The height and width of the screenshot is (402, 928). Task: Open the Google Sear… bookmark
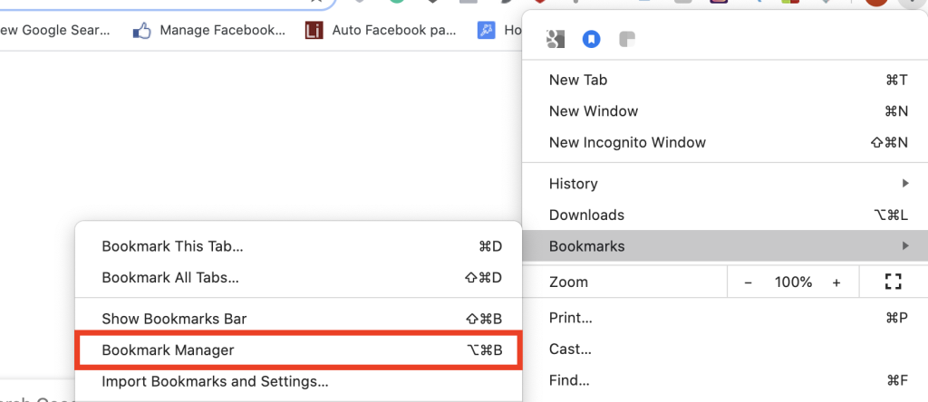click(x=55, y=30)
